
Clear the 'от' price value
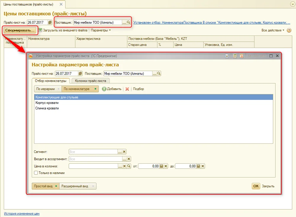(x=166, y=166)
